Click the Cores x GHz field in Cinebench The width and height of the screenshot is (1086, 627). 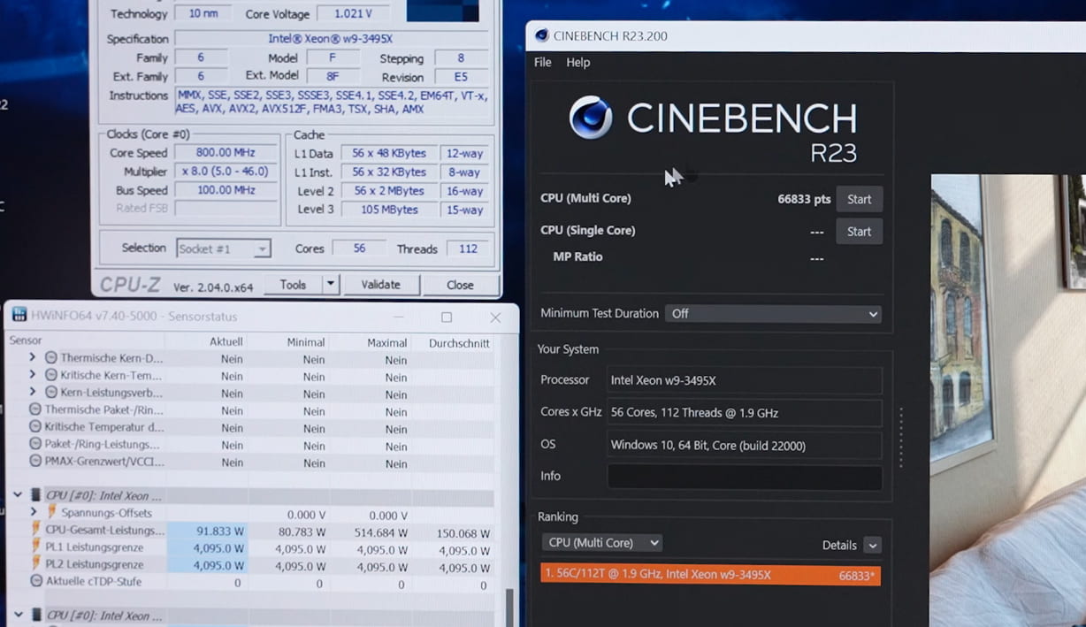pos(745,412)
